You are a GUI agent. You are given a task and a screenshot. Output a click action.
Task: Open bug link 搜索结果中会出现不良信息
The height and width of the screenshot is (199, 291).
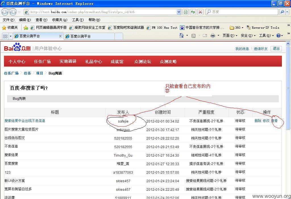tap(25, 121)
